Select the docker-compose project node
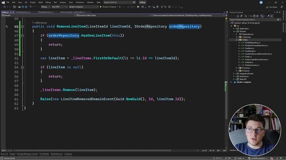286x160 pixels. pos(244,82)
